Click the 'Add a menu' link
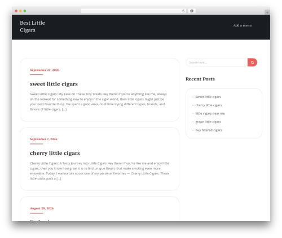The image size is (282, 238). [243, 25]
